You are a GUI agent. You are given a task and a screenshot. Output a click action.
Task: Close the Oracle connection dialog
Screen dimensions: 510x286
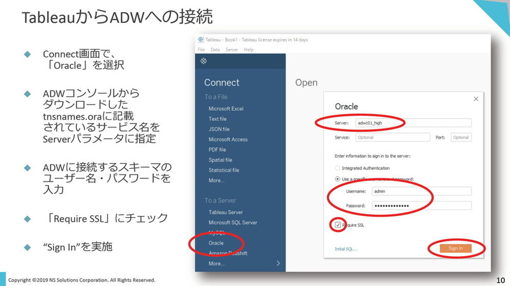point(476,99)
